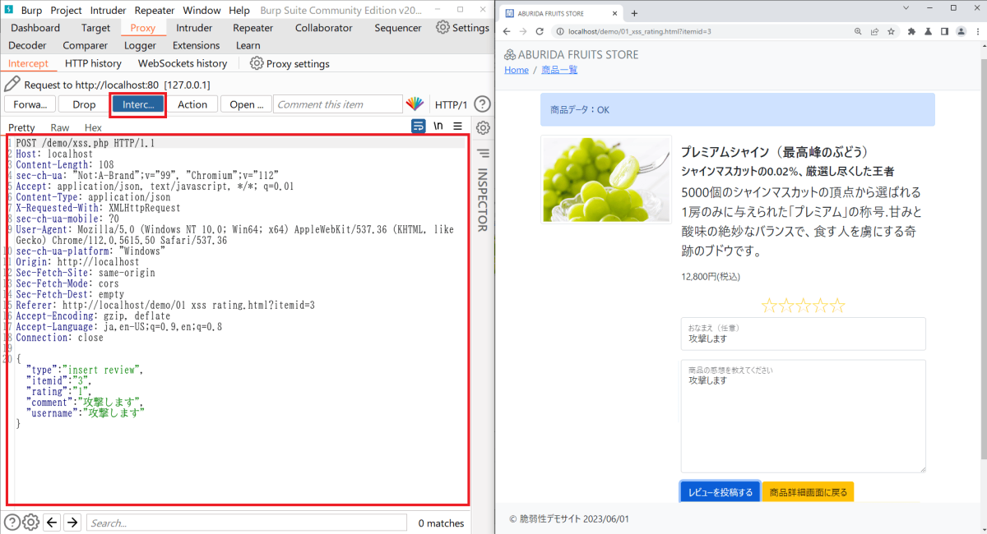Open the hamburger menu in the editor toolbar
Viewport: 987px width, 534px height.
click(457, 126)
